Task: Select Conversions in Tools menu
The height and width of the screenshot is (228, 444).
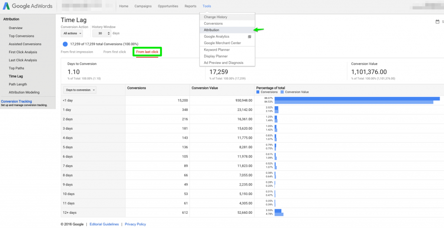Action: click(x=227, y=23)
